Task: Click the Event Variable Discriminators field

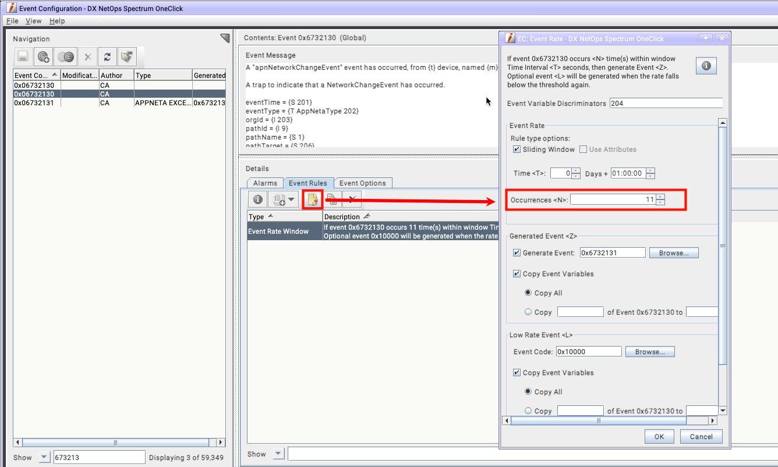Action: tap(666, 104)
